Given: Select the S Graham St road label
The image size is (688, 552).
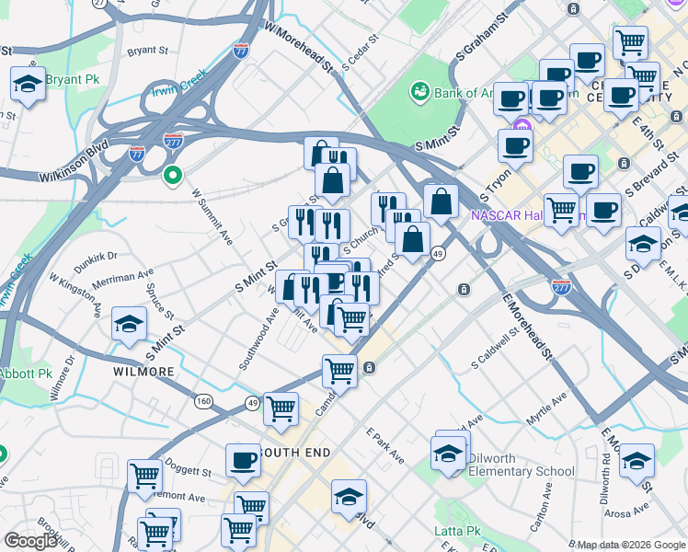Looking at the screenshot, I should point(482,37).
